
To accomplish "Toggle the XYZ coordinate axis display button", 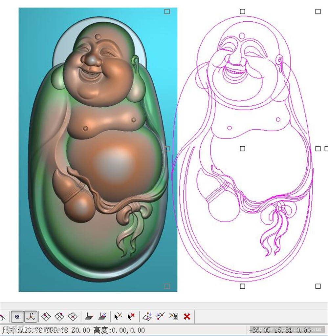I will pos(31,317).
